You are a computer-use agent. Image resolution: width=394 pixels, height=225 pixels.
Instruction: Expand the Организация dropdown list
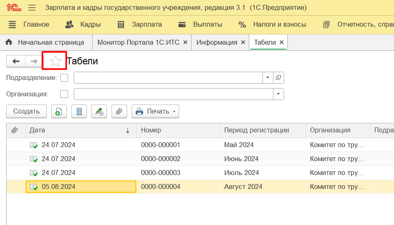click(278, 94)
